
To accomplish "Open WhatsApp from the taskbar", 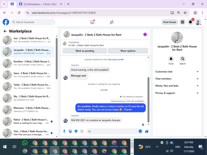I will 25,143.
